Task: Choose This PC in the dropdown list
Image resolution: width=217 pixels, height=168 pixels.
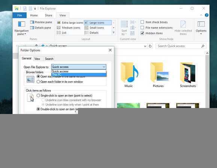Action: (79, 75)
